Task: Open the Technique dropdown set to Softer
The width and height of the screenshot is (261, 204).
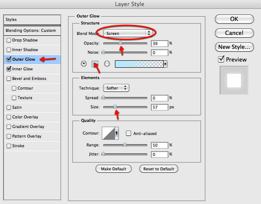Action: [x=116, y=88]
